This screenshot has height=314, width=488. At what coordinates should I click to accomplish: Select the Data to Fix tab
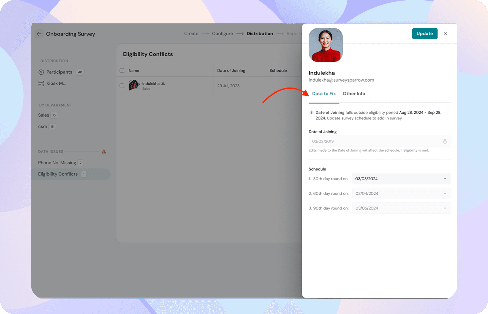click(324, 94)
